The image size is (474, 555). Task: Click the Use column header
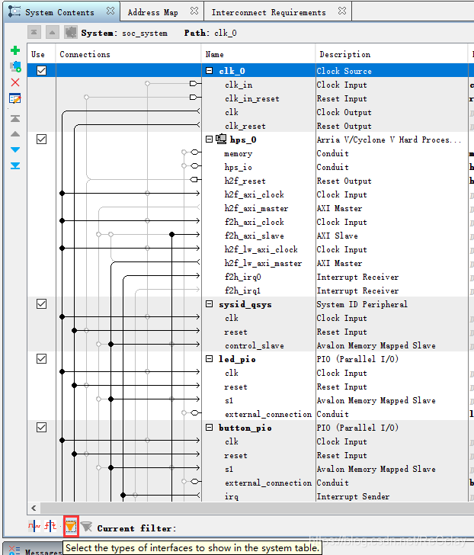click(x=41, y=54)
